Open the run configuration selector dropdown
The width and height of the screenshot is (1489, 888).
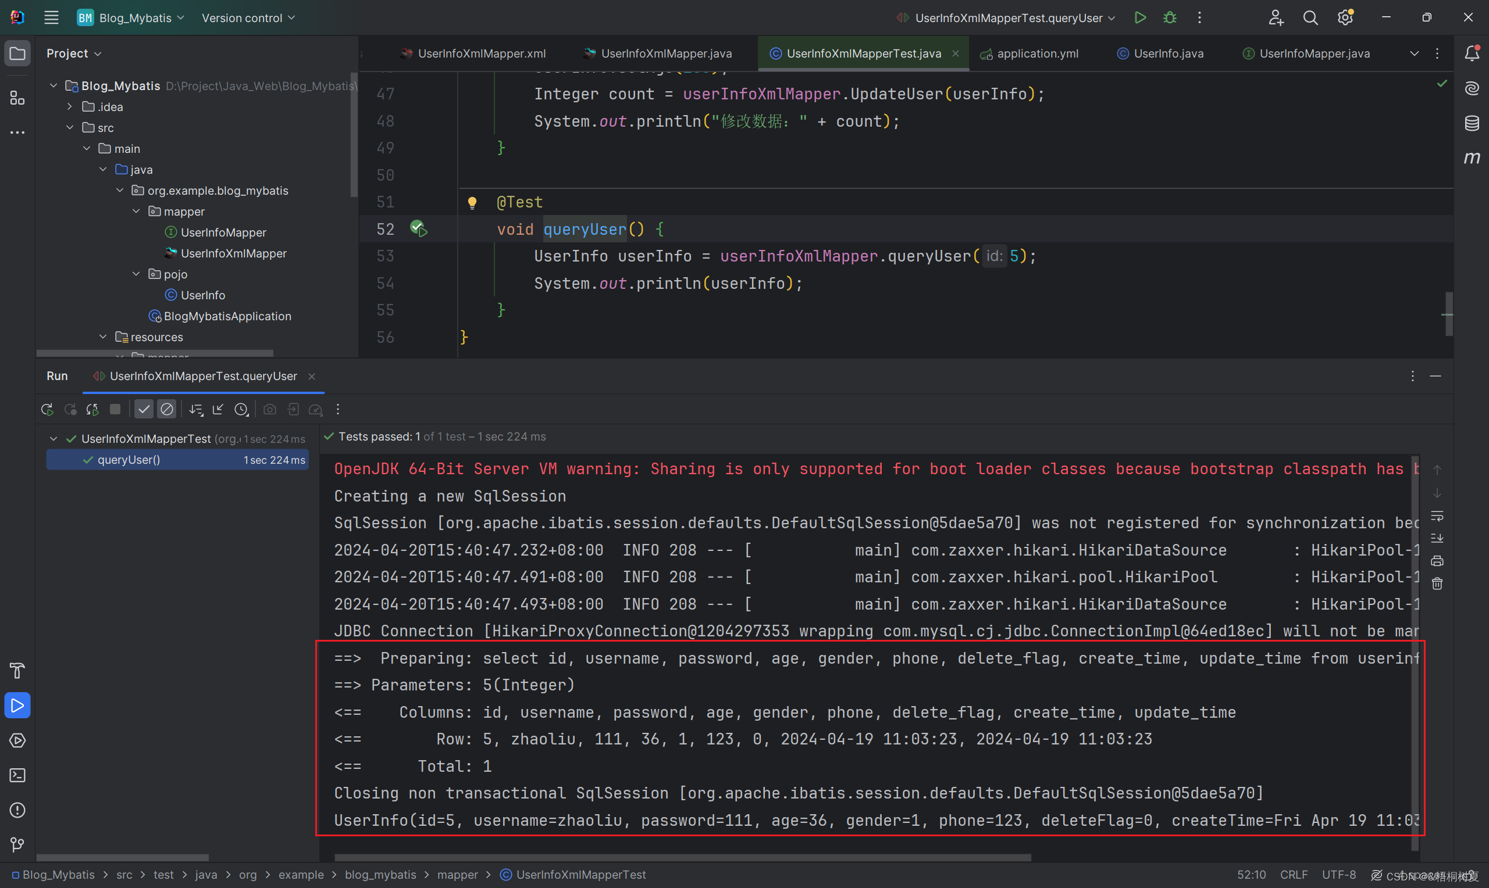point(1006,18)
